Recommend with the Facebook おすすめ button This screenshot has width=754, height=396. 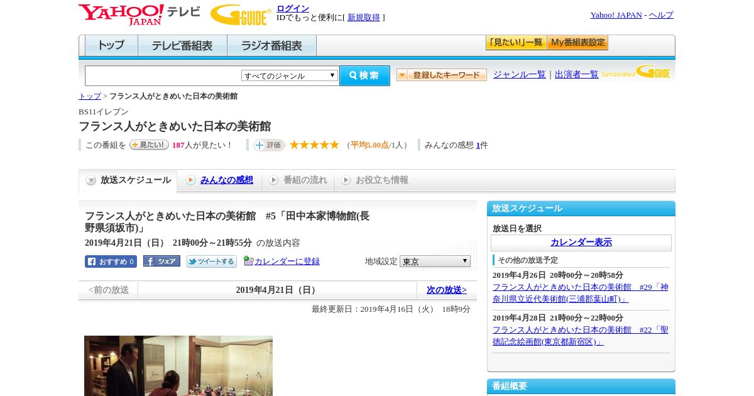tap(111, 261)
